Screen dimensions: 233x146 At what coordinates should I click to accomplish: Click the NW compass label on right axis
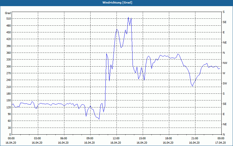point(225,63)
